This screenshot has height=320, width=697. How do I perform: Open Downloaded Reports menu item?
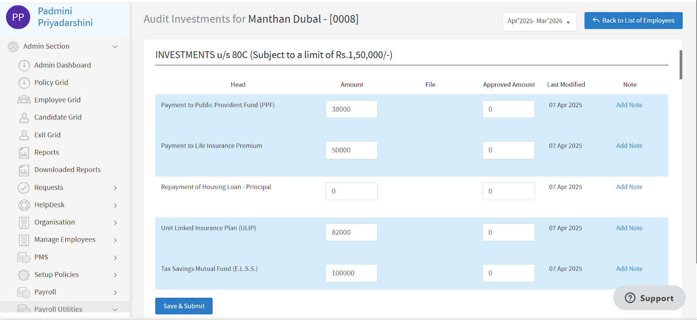click(68, 170)
